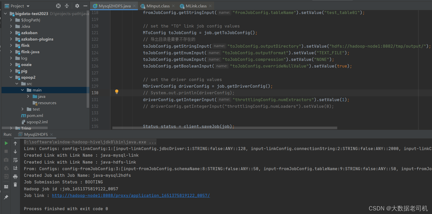Click the stop process square icon
This screenshot has width=432, height=214.
[6, 152]
